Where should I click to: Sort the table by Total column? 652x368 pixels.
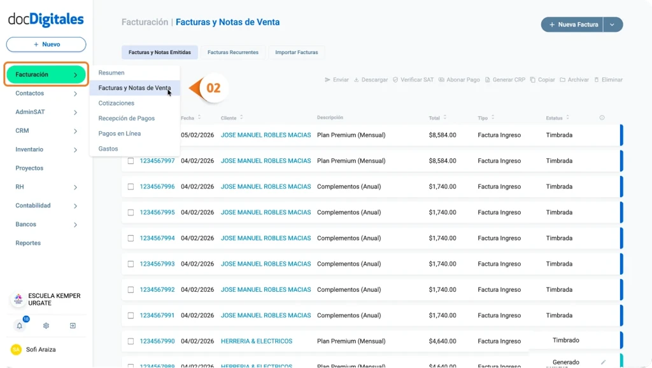[x=444, y=118]
